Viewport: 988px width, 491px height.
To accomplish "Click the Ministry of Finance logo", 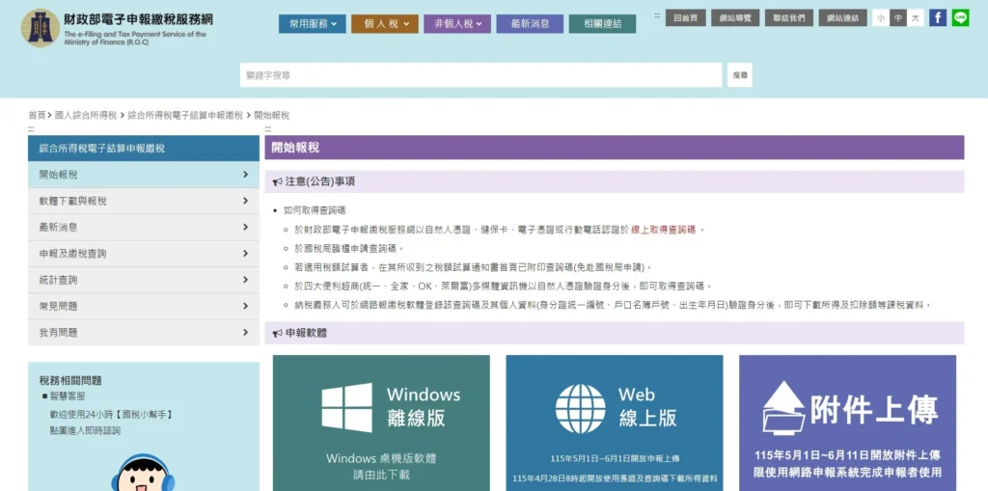I will coord(40,28).
